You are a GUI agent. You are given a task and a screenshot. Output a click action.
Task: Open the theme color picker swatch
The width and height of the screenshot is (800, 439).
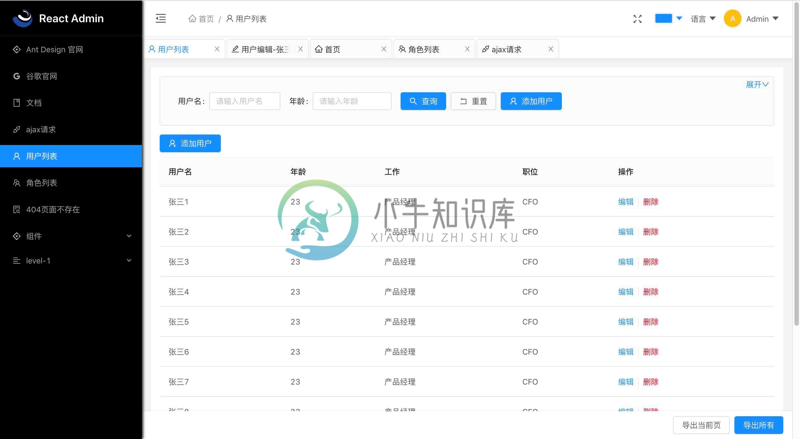(663, 18)
